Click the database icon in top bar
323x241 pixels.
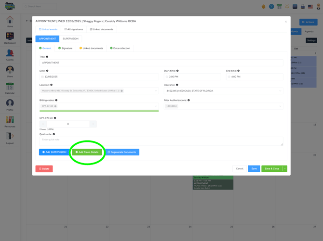pos(295,7)
